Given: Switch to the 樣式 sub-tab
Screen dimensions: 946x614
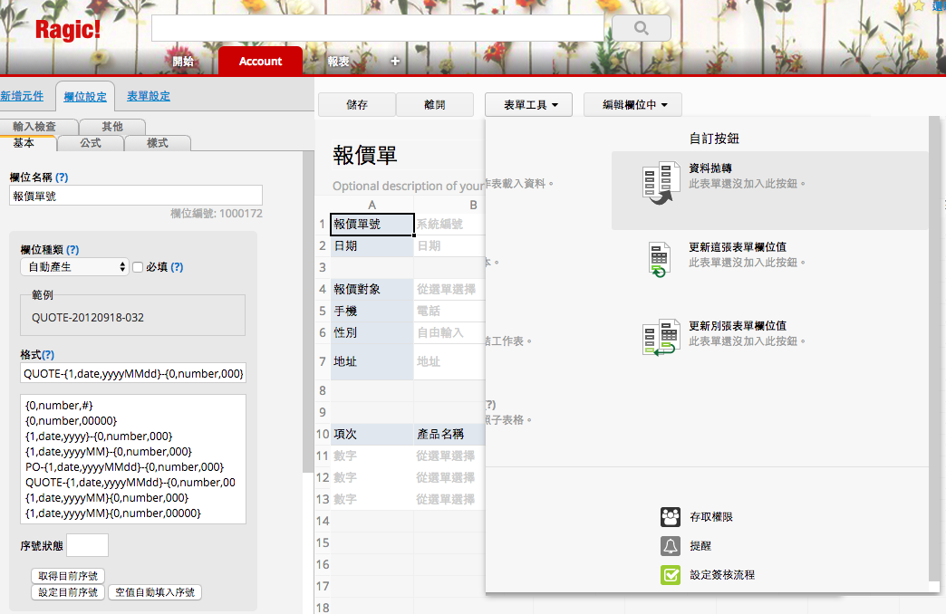Looking at the screenshot, I should (x=158, y=143).
